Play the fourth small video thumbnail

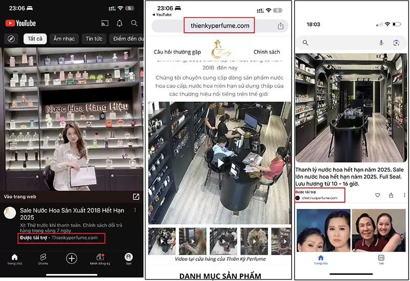(x=254, y=241)
